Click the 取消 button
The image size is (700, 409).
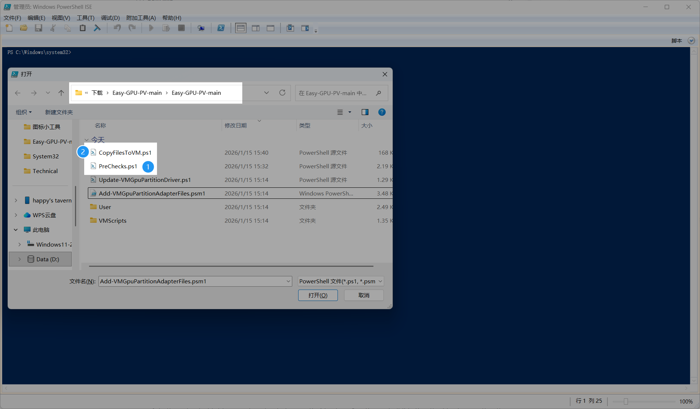364,295
